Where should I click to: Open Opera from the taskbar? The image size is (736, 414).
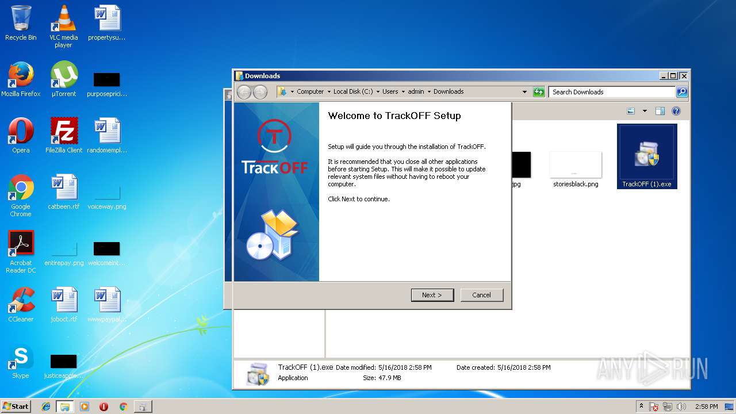click(x=104, y=407)
